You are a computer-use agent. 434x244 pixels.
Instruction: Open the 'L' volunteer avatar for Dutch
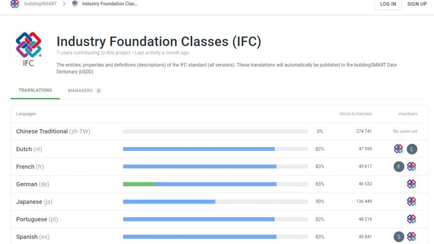[412, 149]
